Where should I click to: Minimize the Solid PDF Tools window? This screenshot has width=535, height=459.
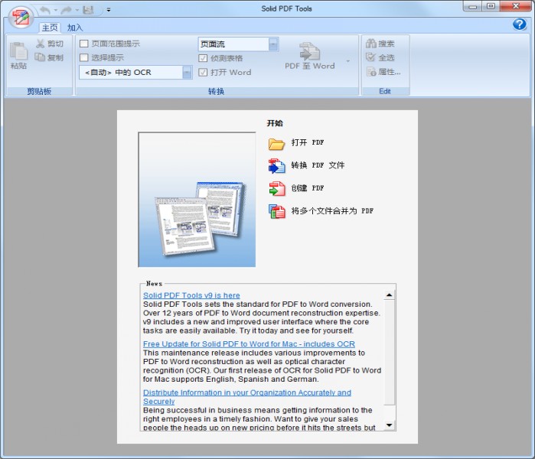[x=472, y=6]
